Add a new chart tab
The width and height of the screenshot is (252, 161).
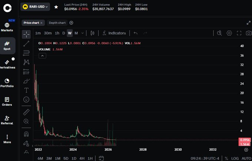[x=71, y=23]
